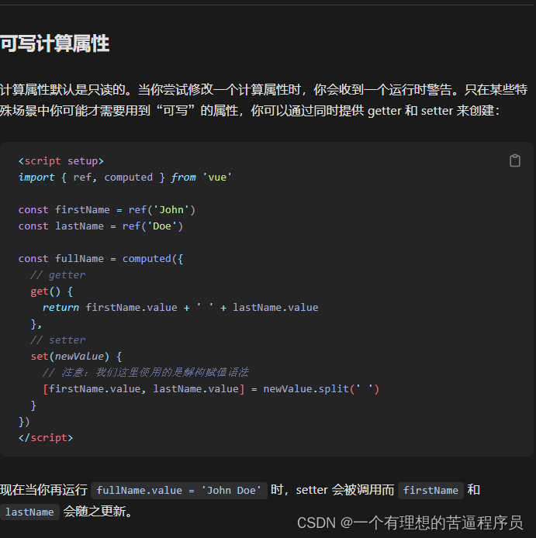
Task: Click the closing </script> tag
Action: point(46,438)
